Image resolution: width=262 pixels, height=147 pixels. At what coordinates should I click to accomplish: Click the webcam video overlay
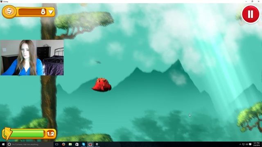(x=32, y=58)
